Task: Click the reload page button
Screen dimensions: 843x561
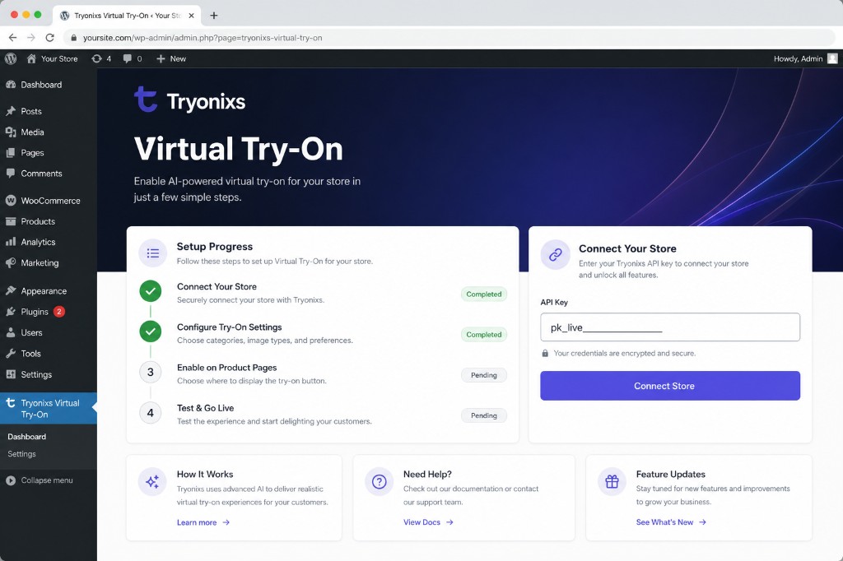Action: (x=50, y=38)
